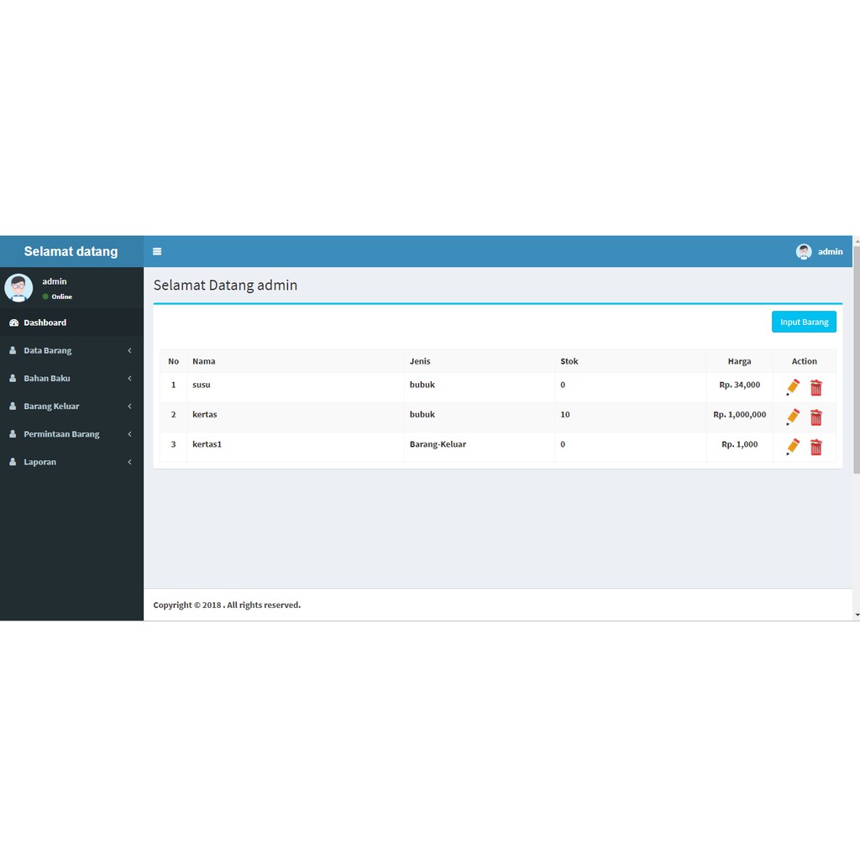Click the pencil edit icon for susu
860x860 pixels.
pyautogui.click(x=793, y=387)
